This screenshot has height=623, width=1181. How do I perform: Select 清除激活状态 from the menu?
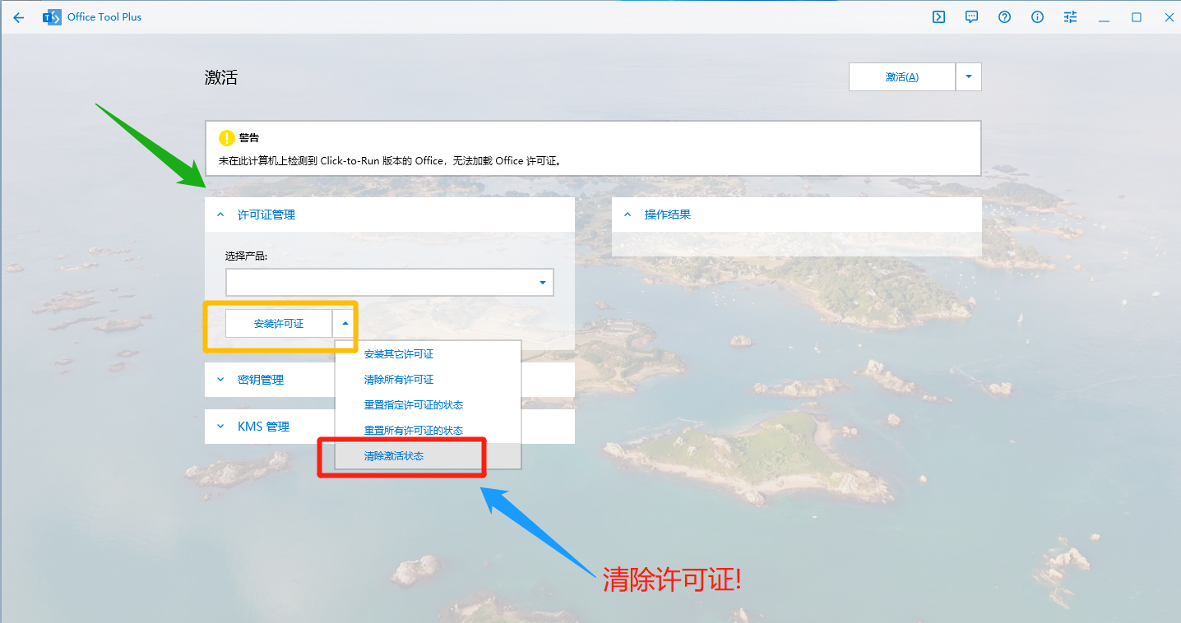pos(428,456)
